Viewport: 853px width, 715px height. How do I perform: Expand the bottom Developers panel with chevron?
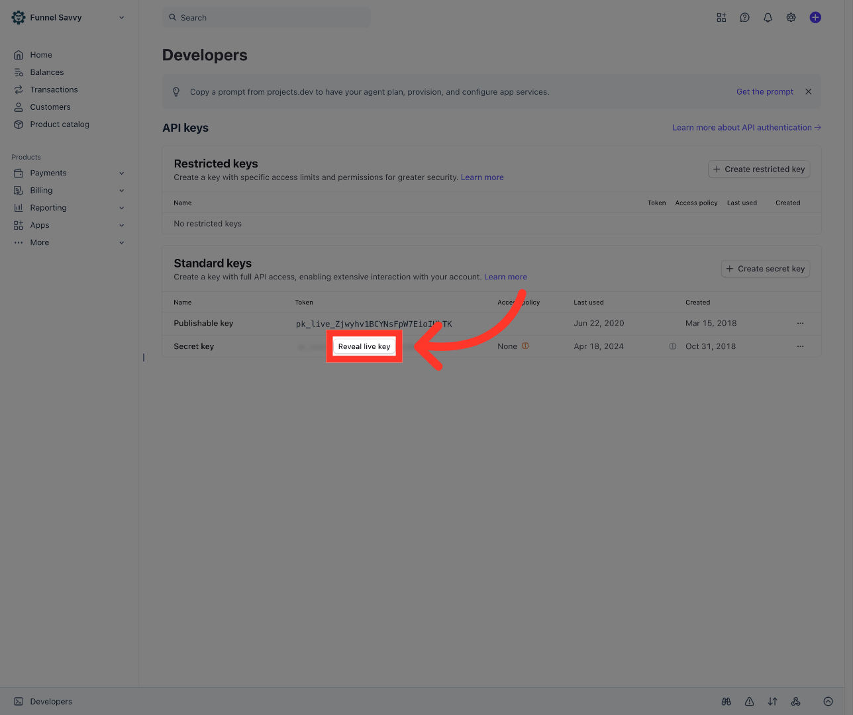pos(828,702)
